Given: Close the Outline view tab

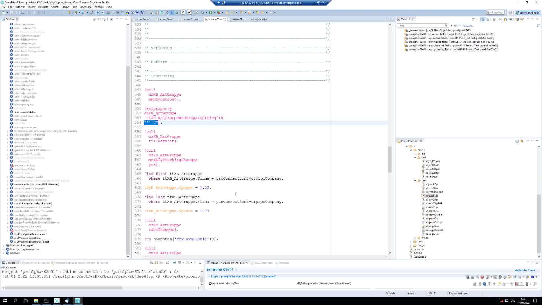Looking at the screenshot, I should coord(17,19).
